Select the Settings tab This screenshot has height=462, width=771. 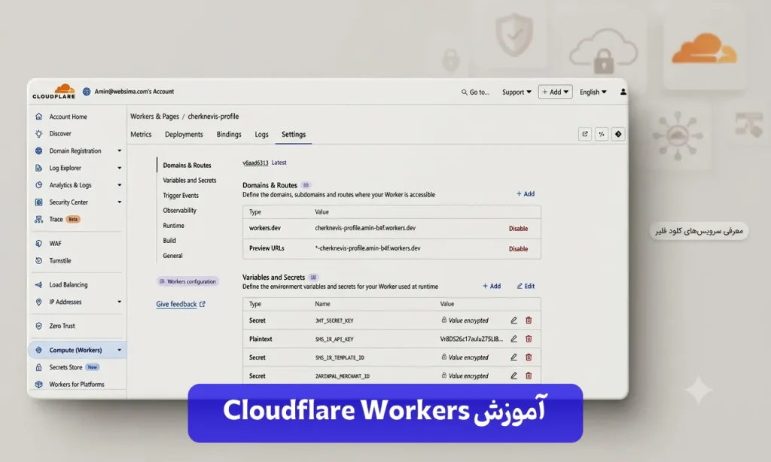coord(294,134)
